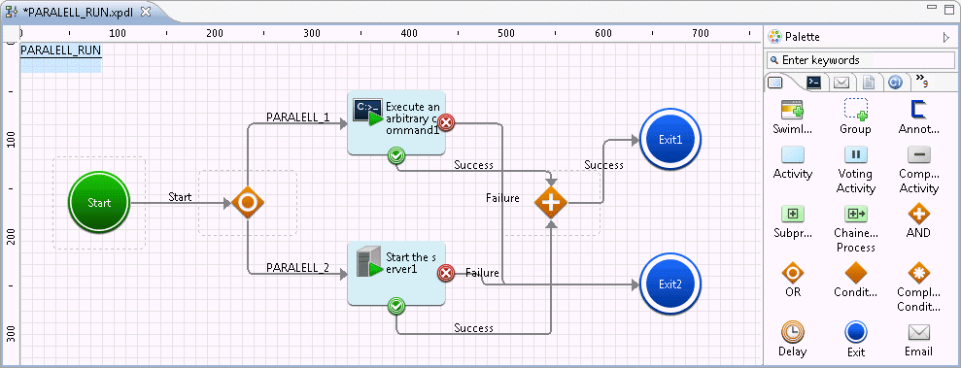Click the success checkmark on Execute command1

point(395,156)
